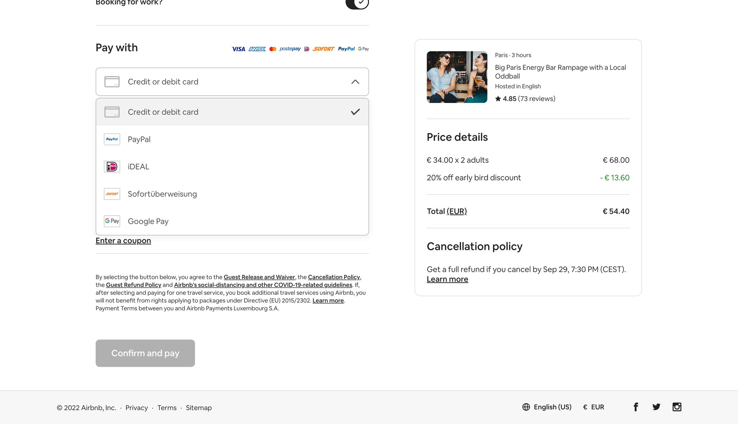This screenshot has height=424, width=738.
Task: Click the Instagram icon in the footer
Action: pyautogui.click(x=676, y=407)
